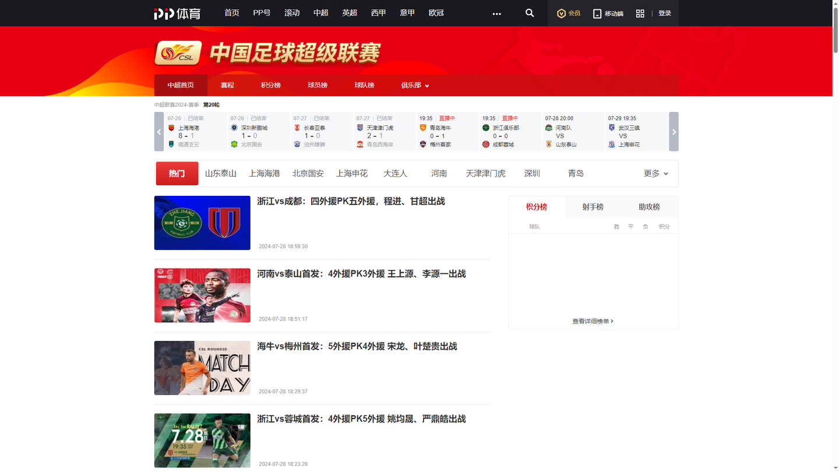Click the 上海海港 team crest
This screenshot has height=472, width=839.
171,128
